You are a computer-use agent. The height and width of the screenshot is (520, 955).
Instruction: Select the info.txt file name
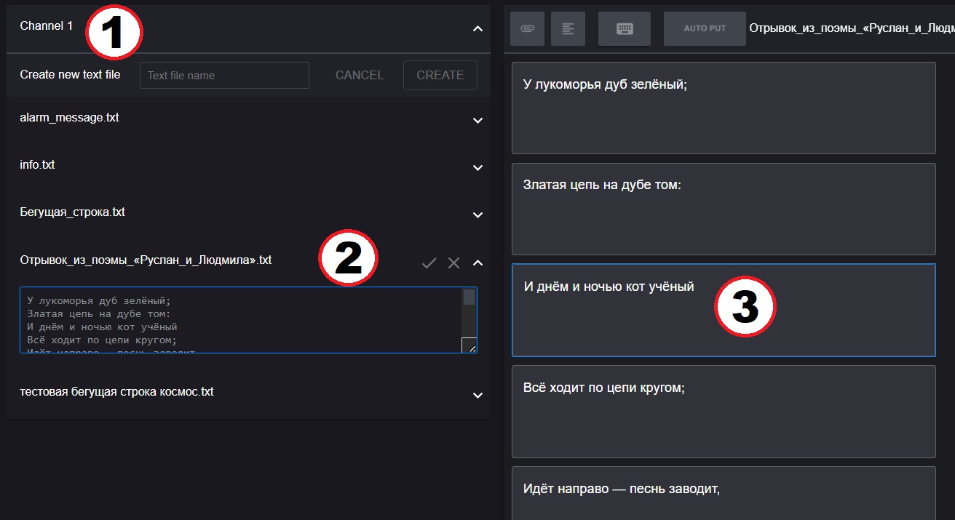click(37, 164)
